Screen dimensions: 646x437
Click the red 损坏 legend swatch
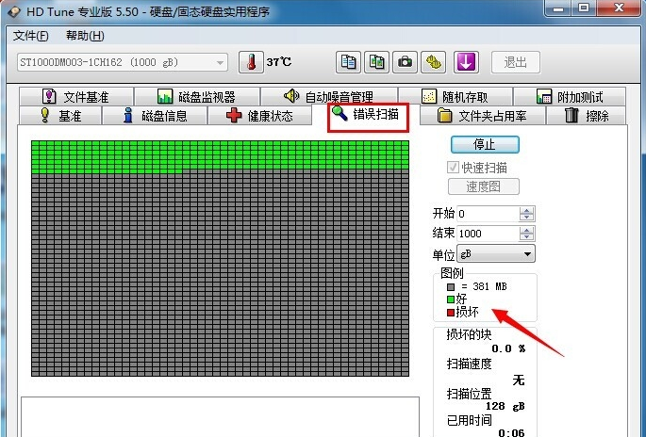[451, 312]
